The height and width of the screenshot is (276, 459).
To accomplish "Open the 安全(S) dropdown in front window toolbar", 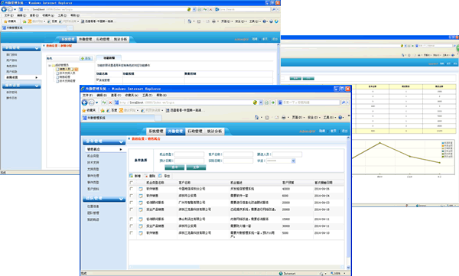I will (x=314, y=118).
